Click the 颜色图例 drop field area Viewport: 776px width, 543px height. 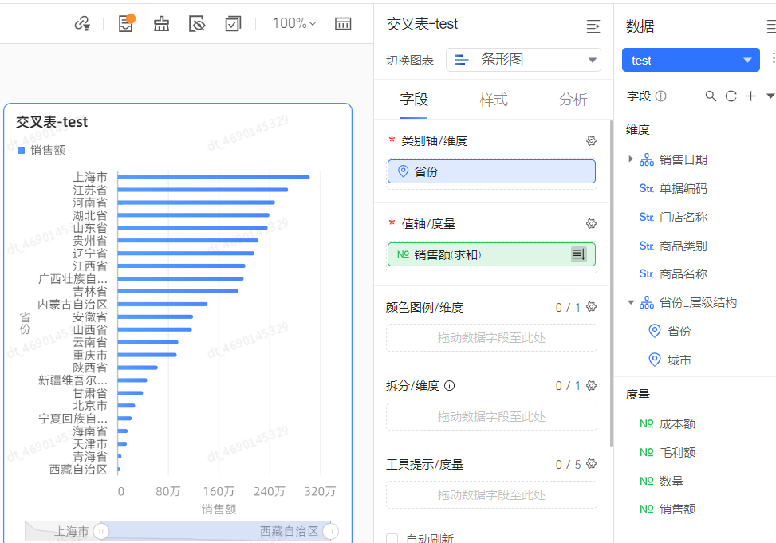[491, 337]
